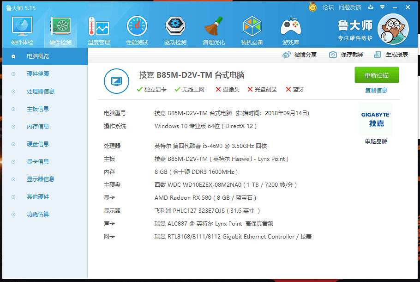
Task: Open the 装机必备 software center
Action: [x=252, y=29]
